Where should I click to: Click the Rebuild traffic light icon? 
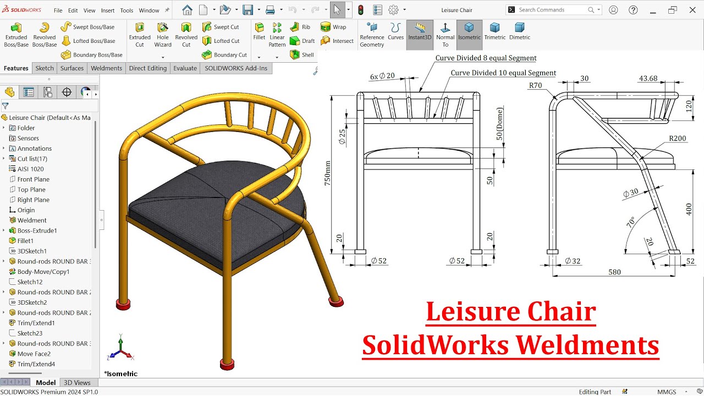tap(361, 10)
